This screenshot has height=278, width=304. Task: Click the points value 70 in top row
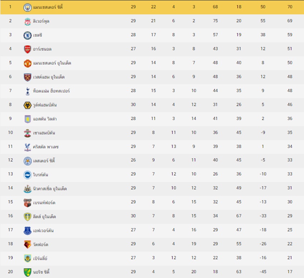pyautogui.click(x=290, y=7)
